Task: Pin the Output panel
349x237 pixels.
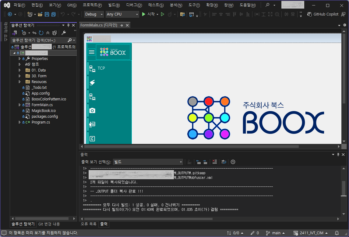Action: tap(338, 155)
